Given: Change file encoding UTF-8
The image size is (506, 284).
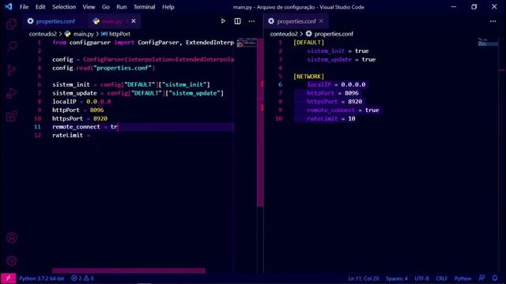Looking at the screenshot, I should (421, 278).
